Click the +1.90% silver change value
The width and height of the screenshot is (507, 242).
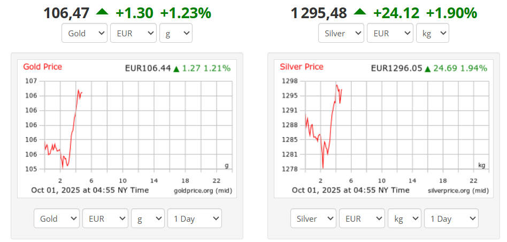point(451,13)
